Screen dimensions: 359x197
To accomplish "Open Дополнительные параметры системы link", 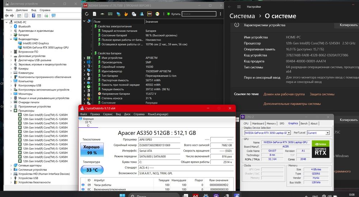I will click(292, 104).
